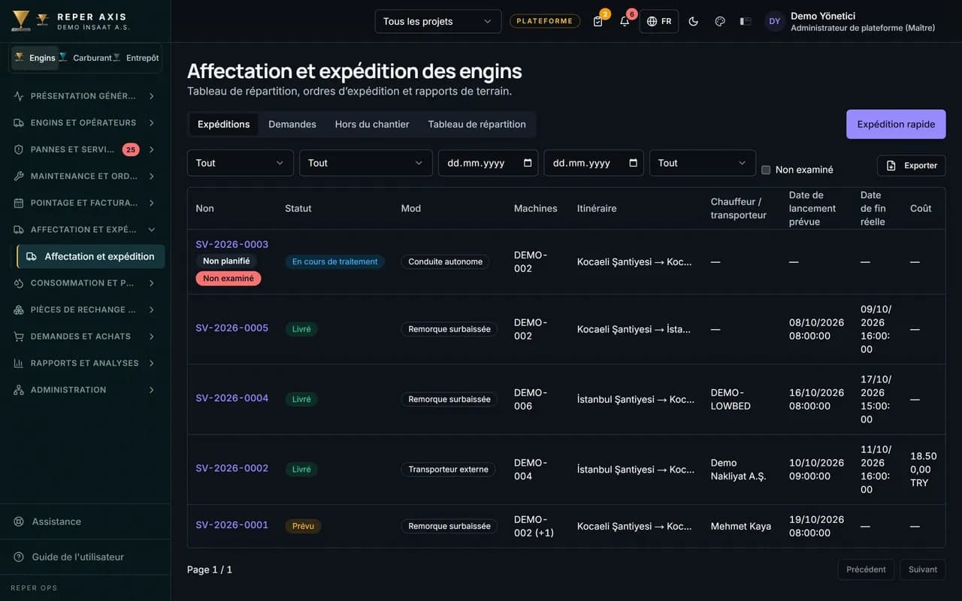Image resolution: width=962 pixels, height=601 pixels.
Task: Click the Expédition rapide button
Action: [x=896, y=124]
